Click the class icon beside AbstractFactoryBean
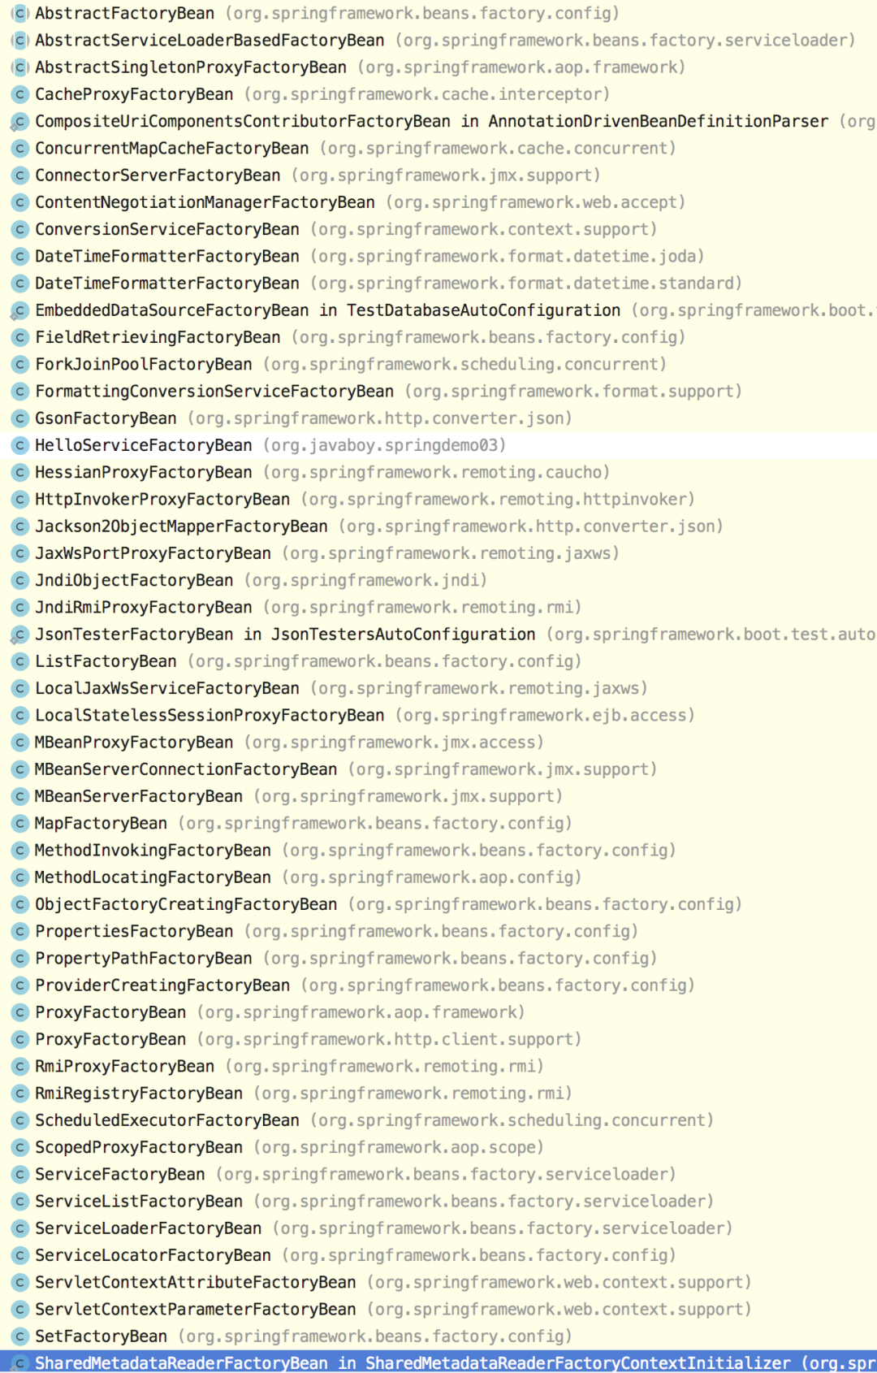The image size is (877, 1373). (19, 14)
